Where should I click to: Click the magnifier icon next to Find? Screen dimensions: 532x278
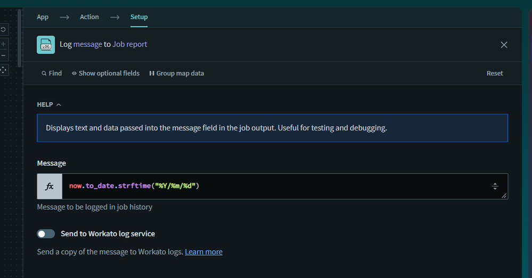(44, 73)
